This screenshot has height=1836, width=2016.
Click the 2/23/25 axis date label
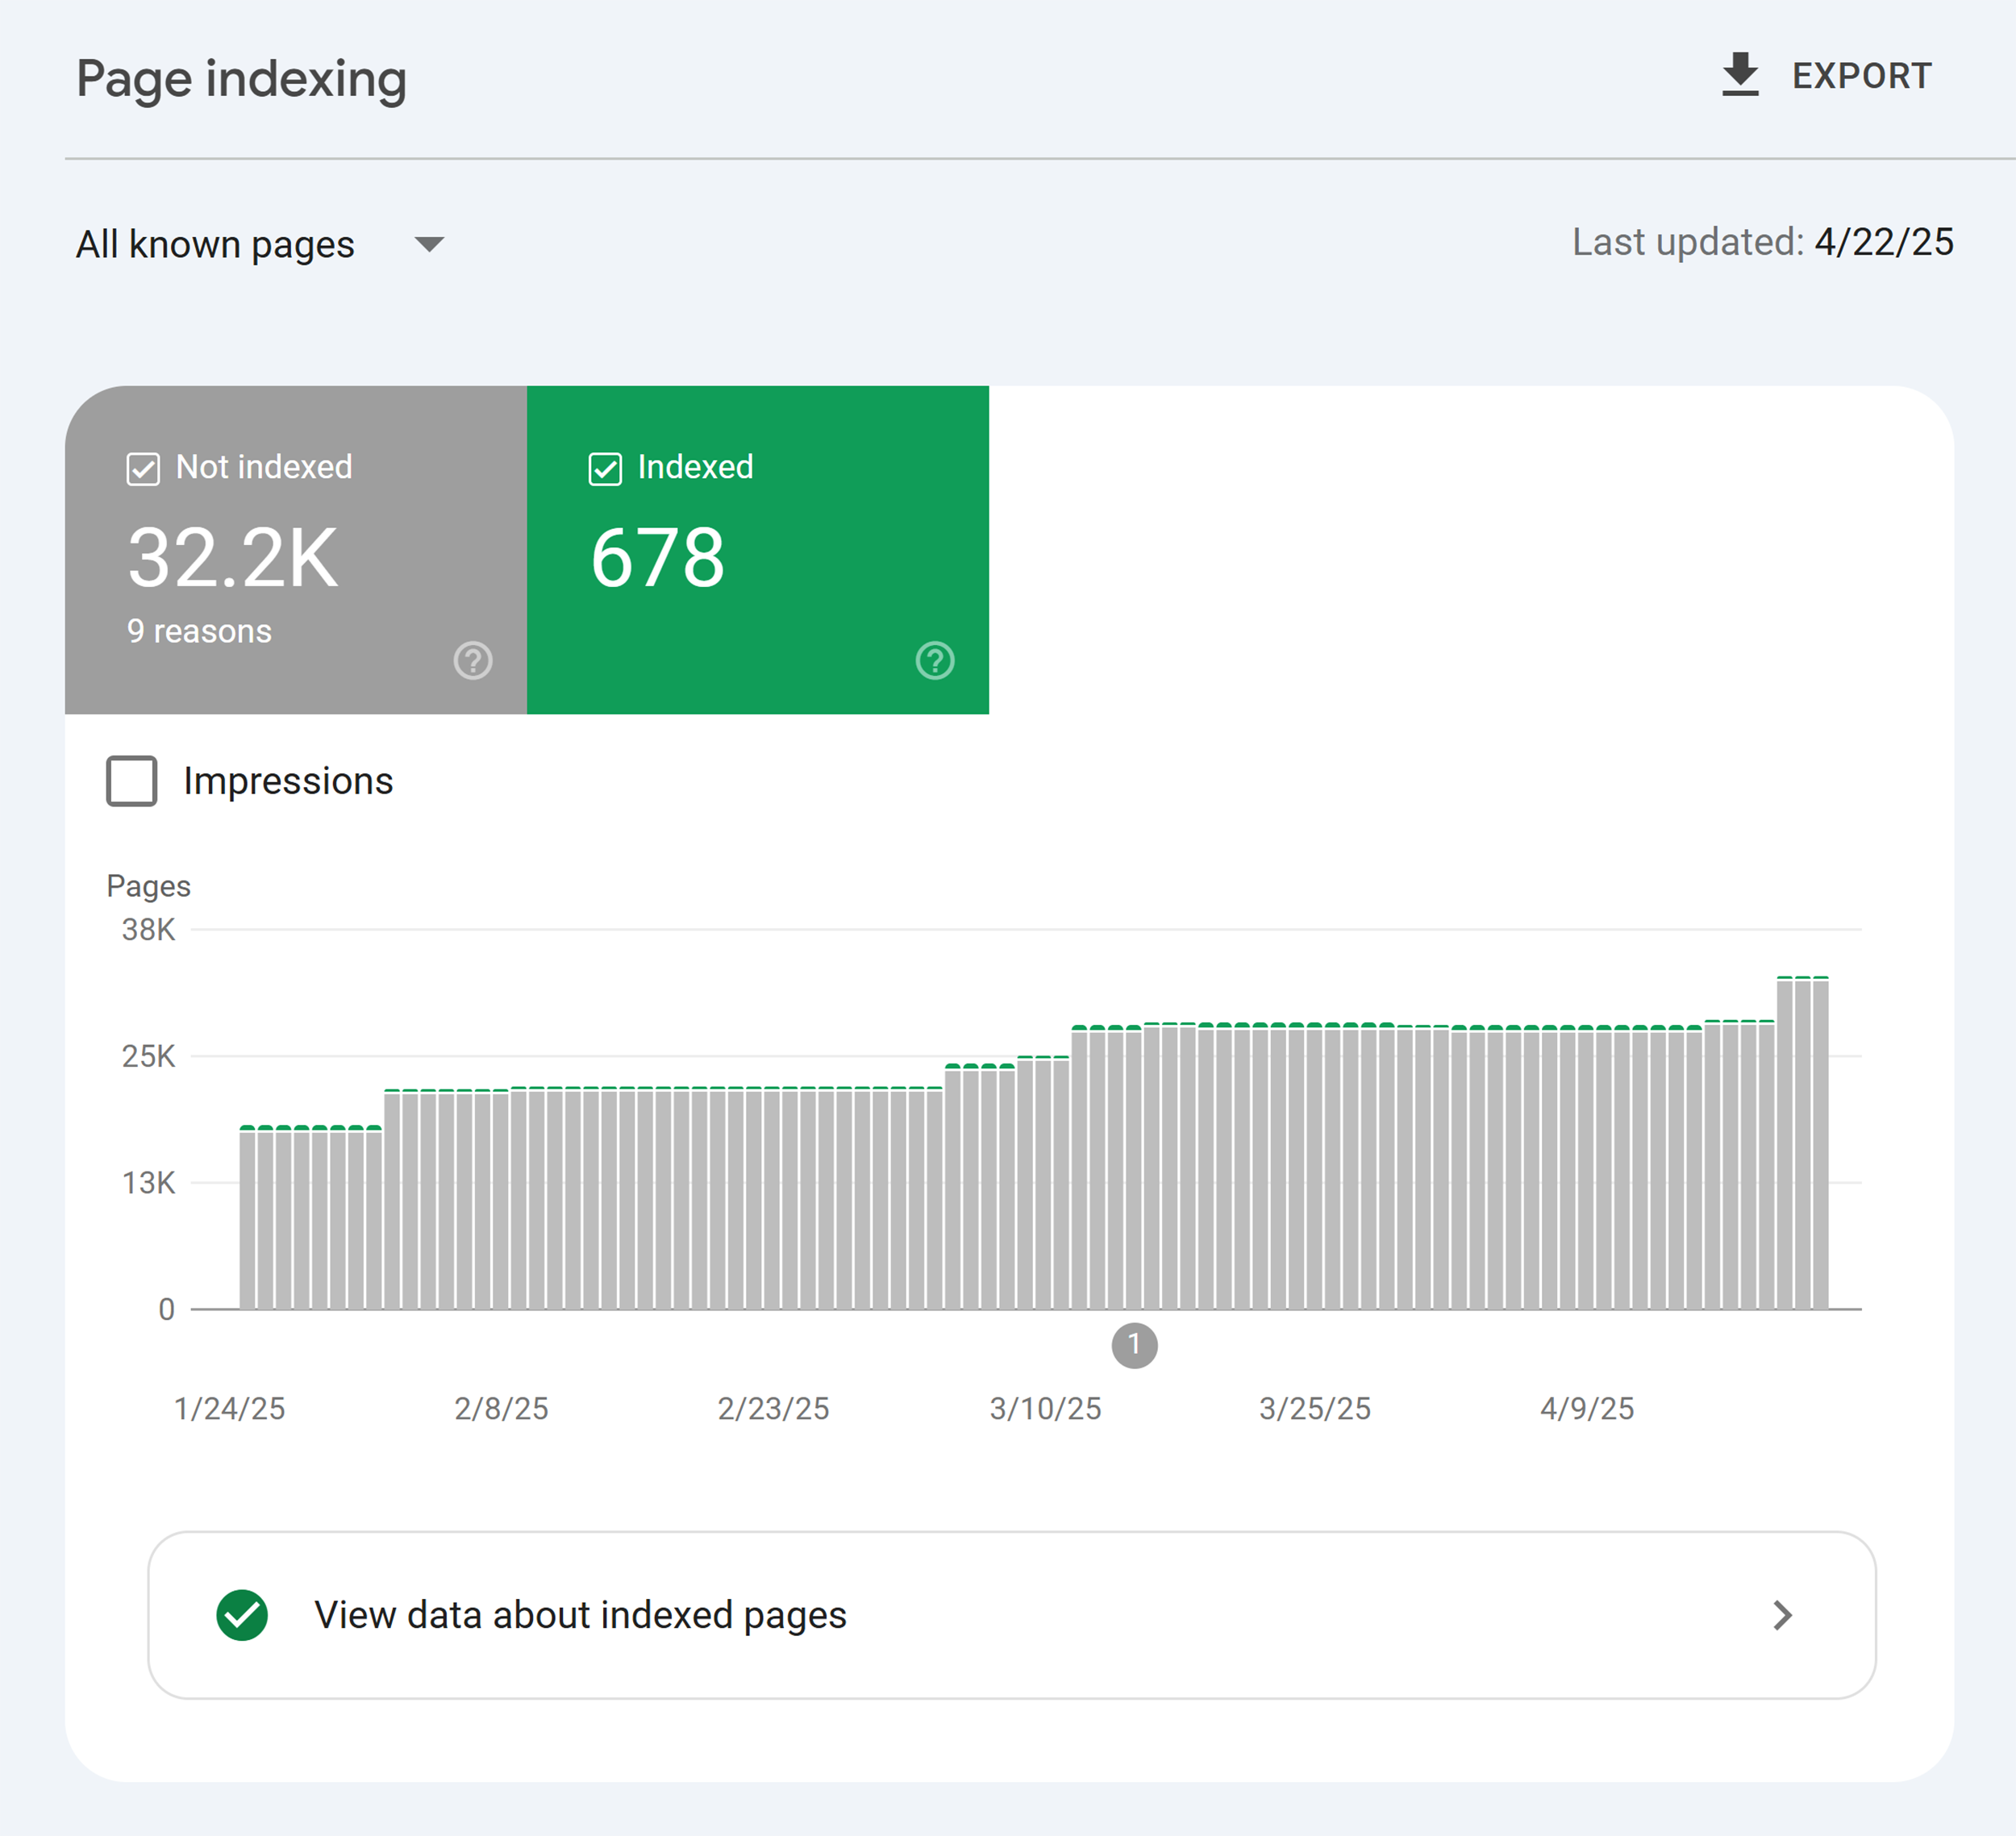point(773,1408)
